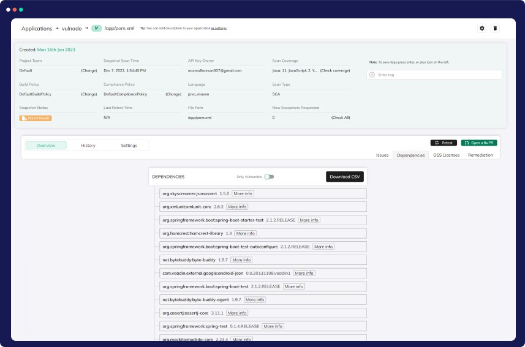Expand More info for net.bytebuddy:byte-buddy-agent
Image resolution: width=525 pixels, height=347 pixels.
point(255,300)
